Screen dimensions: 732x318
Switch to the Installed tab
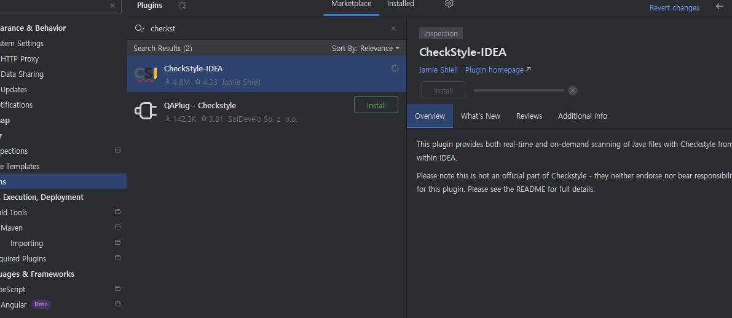tap(401, 4)
